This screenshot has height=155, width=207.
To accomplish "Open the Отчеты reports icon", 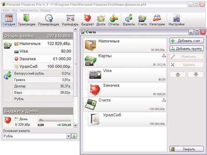I will point(114,20).
